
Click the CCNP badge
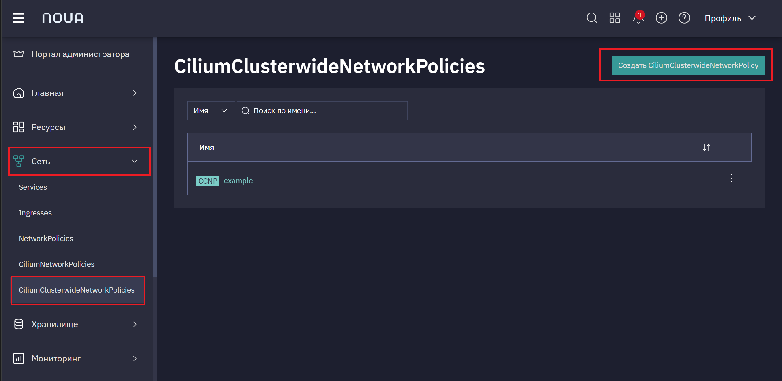208,181
